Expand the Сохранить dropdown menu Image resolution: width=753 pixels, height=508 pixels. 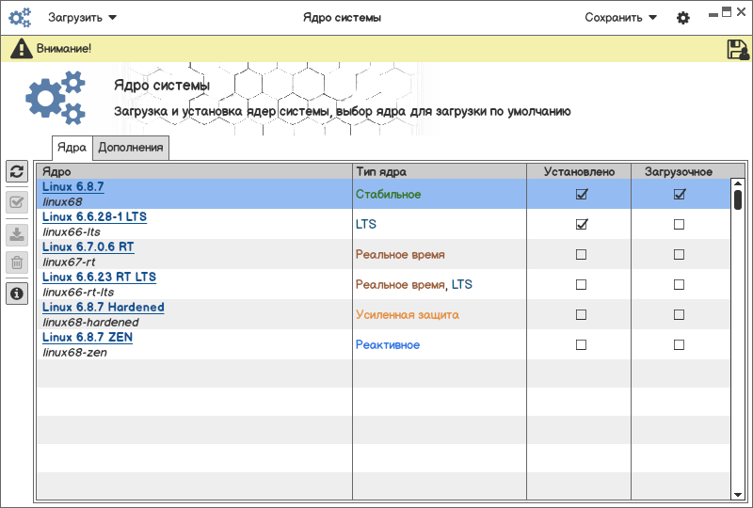point(620,18)
